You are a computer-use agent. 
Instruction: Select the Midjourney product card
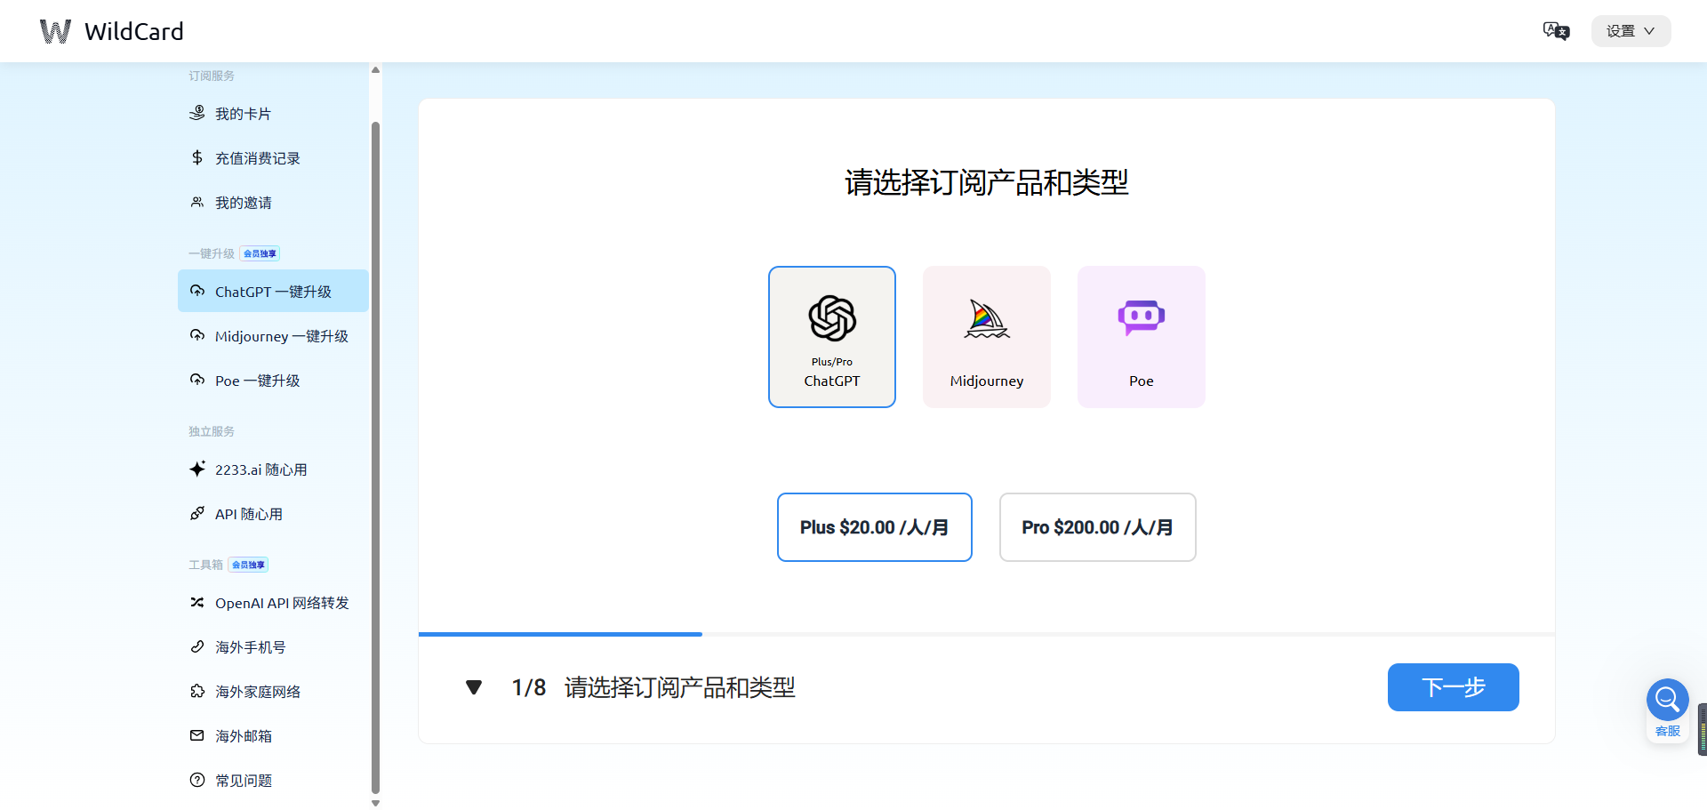click(x=987, y=337)
